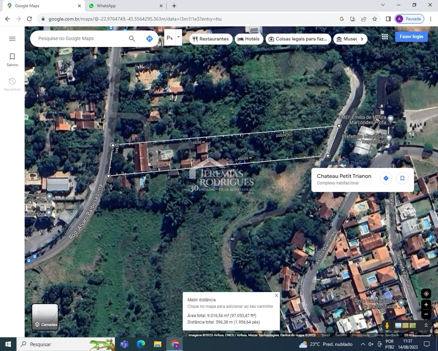Open the Camadas map layers switcher
The width and height of the screenshot is (438, 351).
tap(45, 317)
